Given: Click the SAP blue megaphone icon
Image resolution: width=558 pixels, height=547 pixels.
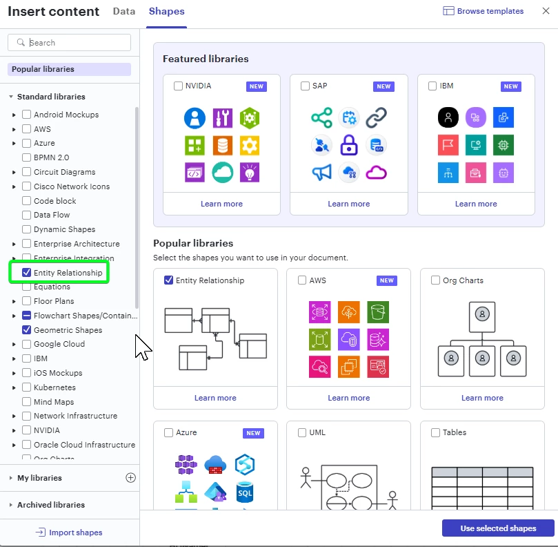Looking at the screenshot, I should 321,173.
